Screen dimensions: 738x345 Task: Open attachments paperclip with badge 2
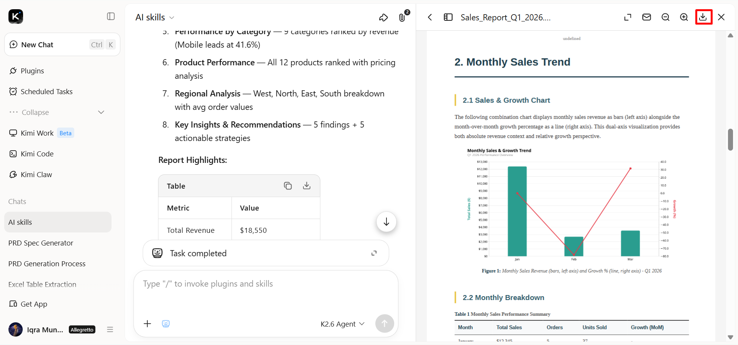(x=402, y=17)
